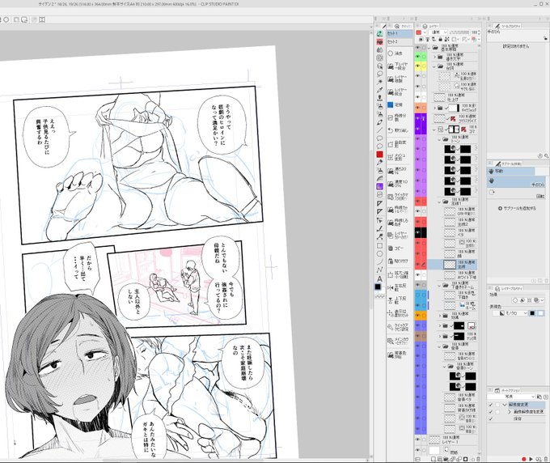
Task: Select the Eyedropper tool
Action: [x=379, y=90]
